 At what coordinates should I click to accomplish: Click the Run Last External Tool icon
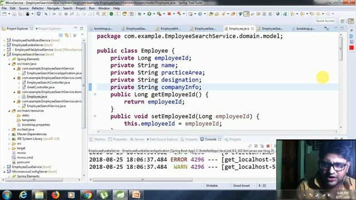[159, 14]
